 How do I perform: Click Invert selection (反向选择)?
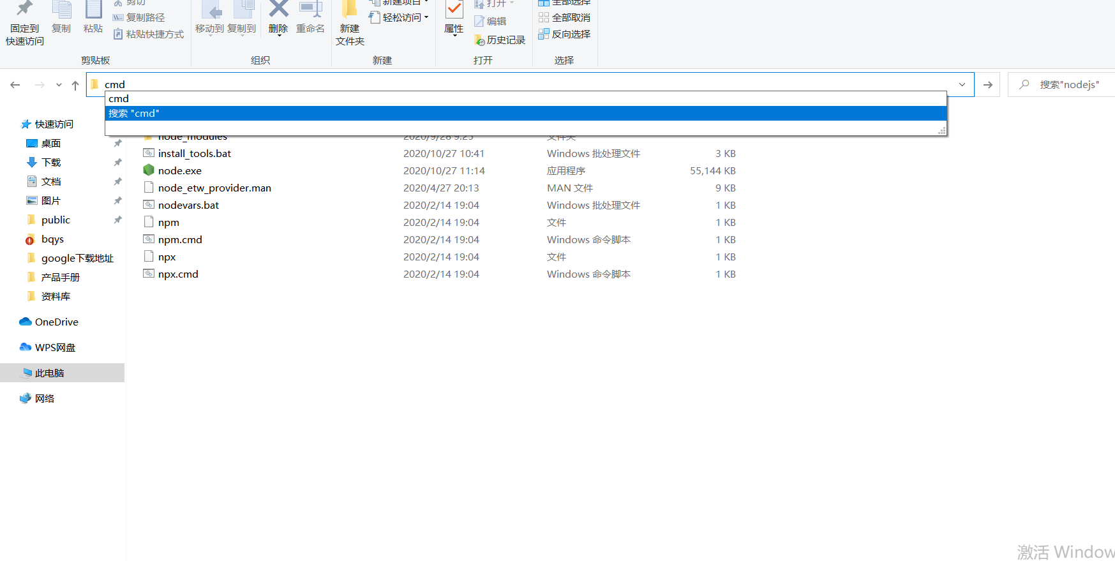click(564, 34)
